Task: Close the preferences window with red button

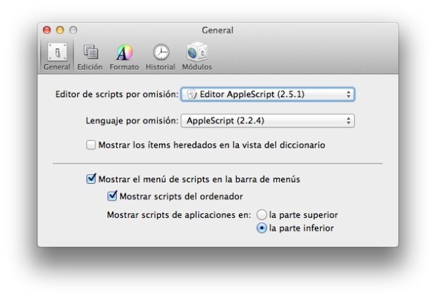Action: [48, 30]
